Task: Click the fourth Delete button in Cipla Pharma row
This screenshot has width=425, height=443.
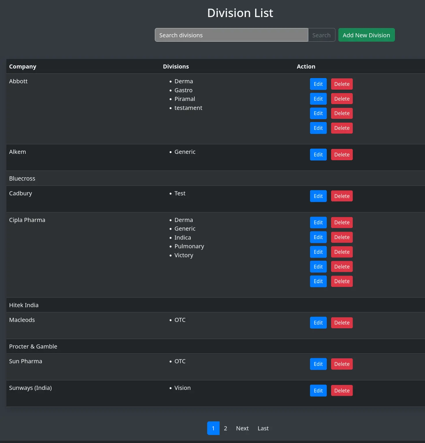Action: [342, 267]
